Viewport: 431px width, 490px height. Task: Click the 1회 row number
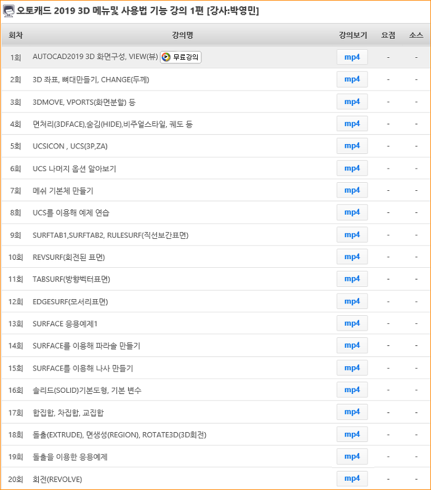click(x=15, y=57)
